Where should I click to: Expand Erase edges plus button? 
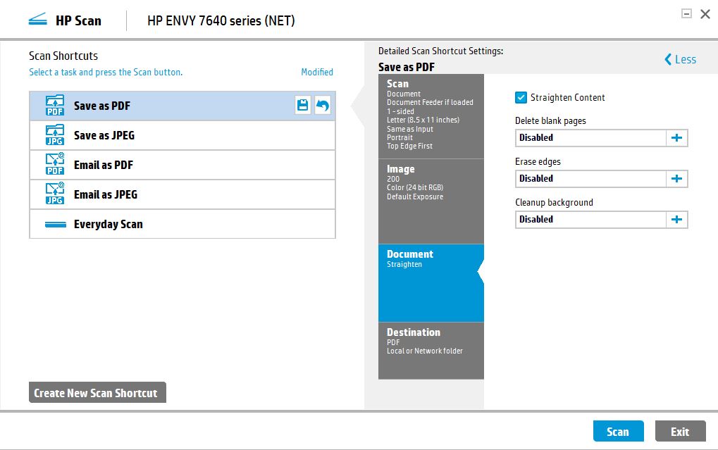click(x=677, y=179)
